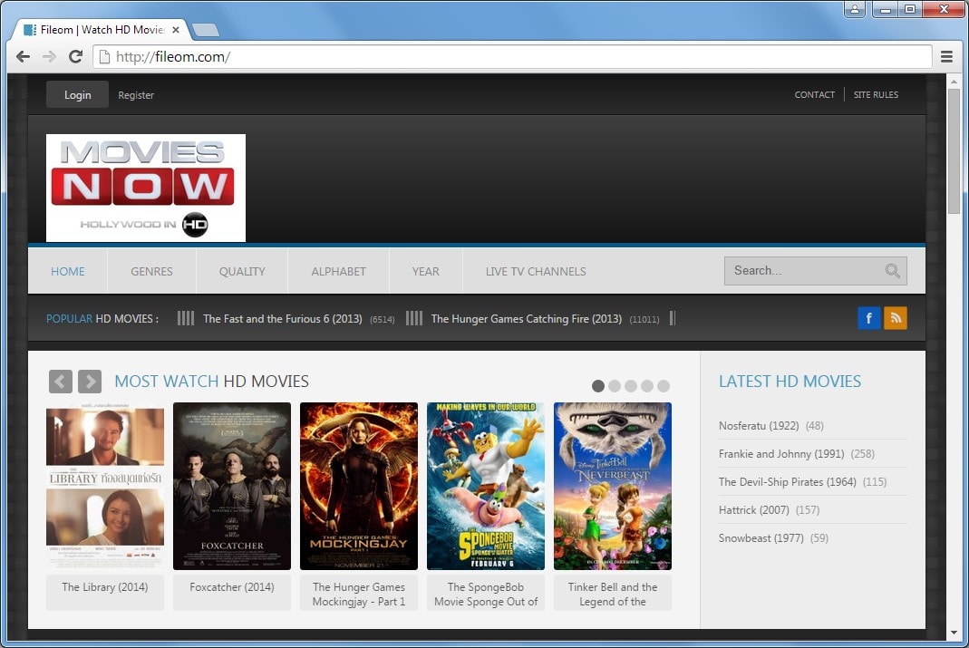Select the third carousel page dot
Viewport: 969px width, 648px height.
click(630, 386)
